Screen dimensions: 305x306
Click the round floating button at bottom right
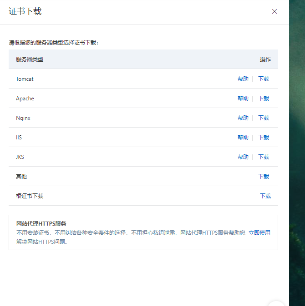click(276, 303)
